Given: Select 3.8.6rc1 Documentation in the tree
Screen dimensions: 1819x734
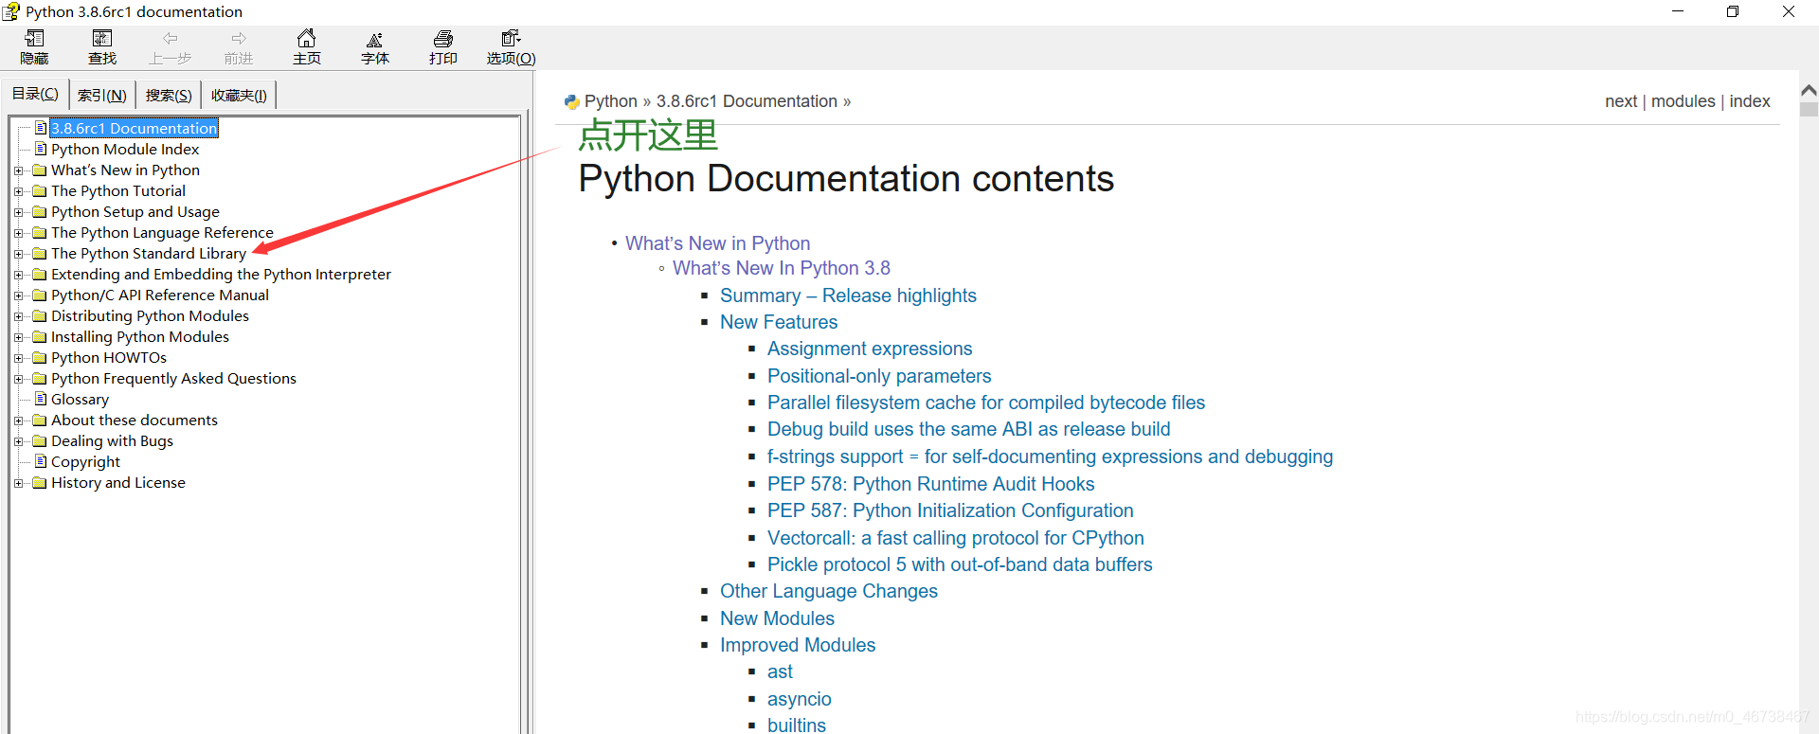Looking at the screenshot, I should [x=134, y=128].
